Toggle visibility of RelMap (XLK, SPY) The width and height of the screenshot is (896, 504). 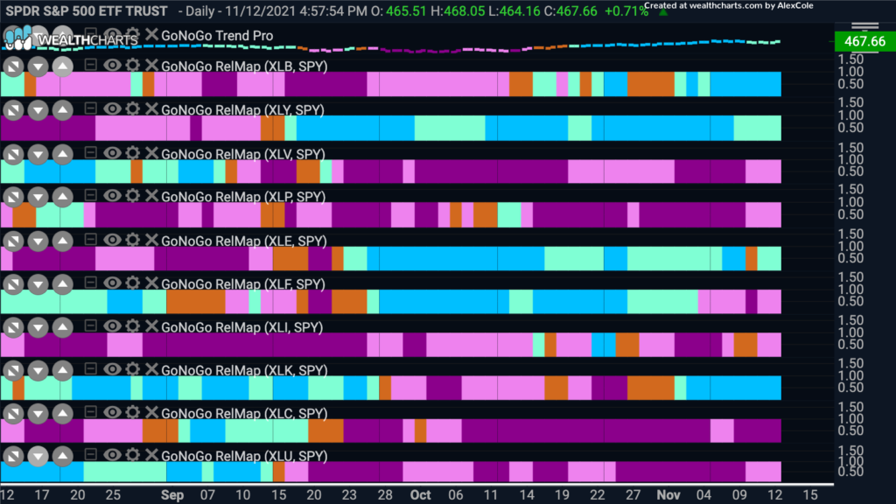(x=112, y=369)
